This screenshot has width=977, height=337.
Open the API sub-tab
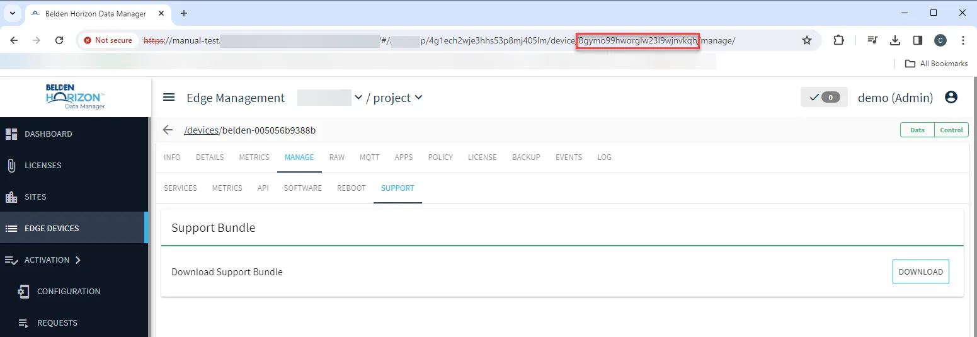tap(263, 188)
